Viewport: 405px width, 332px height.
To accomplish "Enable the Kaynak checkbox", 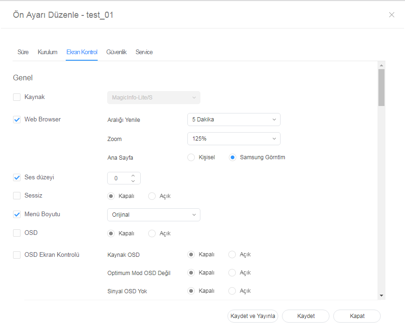I will [17, 97].
